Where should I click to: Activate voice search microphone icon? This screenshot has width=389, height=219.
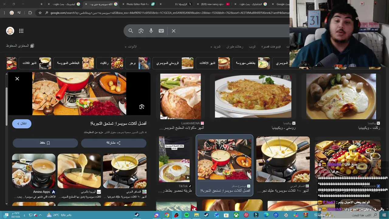[x=151, y=31]
